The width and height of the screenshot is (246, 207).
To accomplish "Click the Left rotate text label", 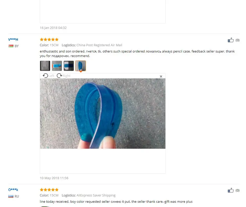I will [51, 76].
